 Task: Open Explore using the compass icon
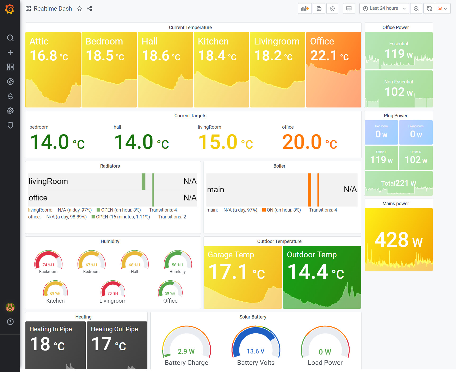[x=10, y=82]
